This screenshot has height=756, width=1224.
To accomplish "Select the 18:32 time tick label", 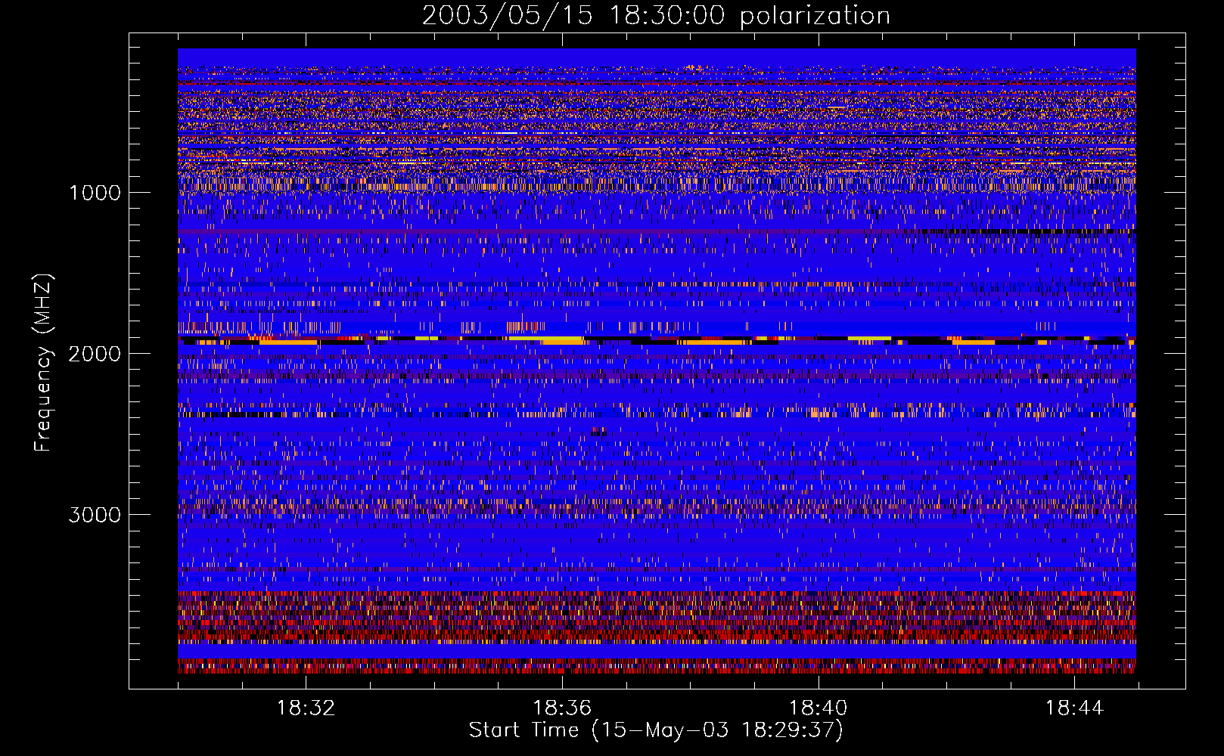I will 306,708.
